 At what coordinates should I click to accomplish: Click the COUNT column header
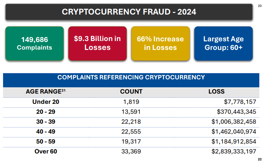[131, 92]
